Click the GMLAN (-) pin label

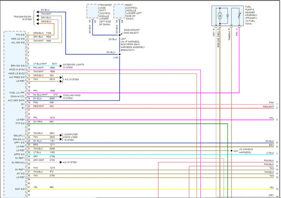[19, 135]
